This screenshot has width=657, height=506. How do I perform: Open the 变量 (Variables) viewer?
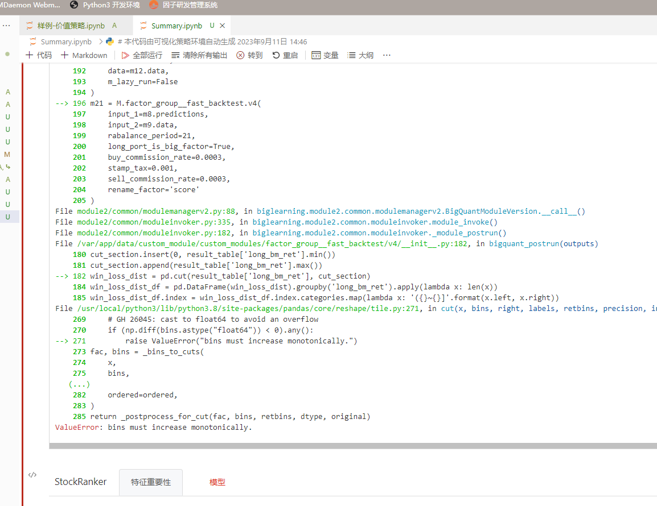click(325, 55)
